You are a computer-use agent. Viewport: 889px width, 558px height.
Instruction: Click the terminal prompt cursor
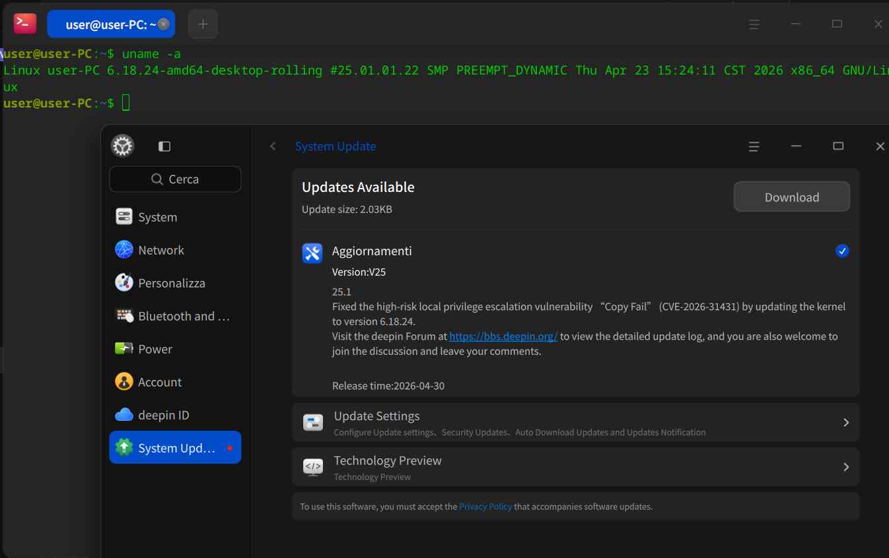pyautogui.click(x=125, y=103)
